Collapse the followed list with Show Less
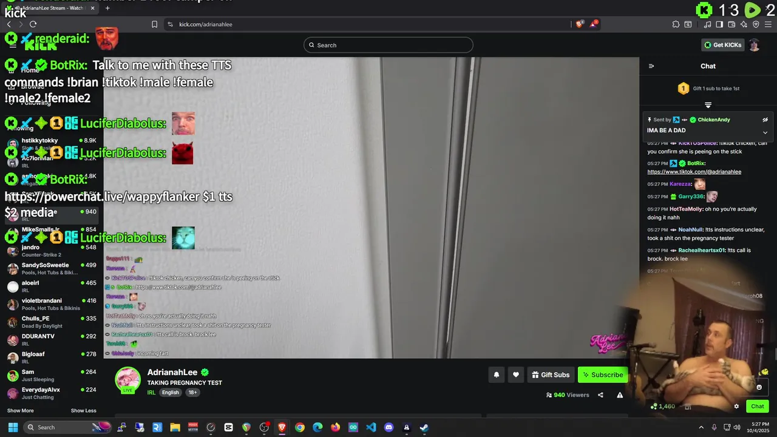This screenshot has width=777, height=437. click(x=83, y=411)
